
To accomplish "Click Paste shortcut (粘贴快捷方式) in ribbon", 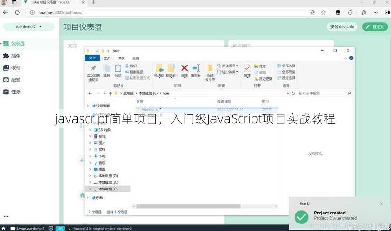I will (138, 78).
